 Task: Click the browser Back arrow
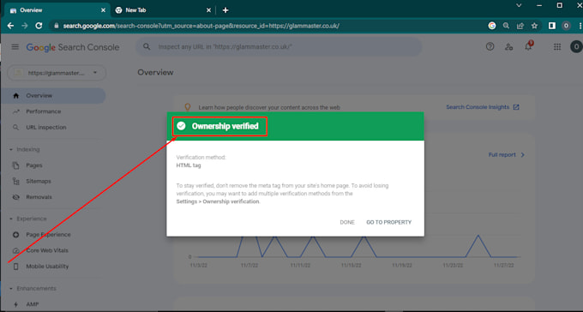click(x=10, y=26)
